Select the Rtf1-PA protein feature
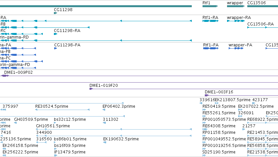The image size is (278, 157). point(211,48)
